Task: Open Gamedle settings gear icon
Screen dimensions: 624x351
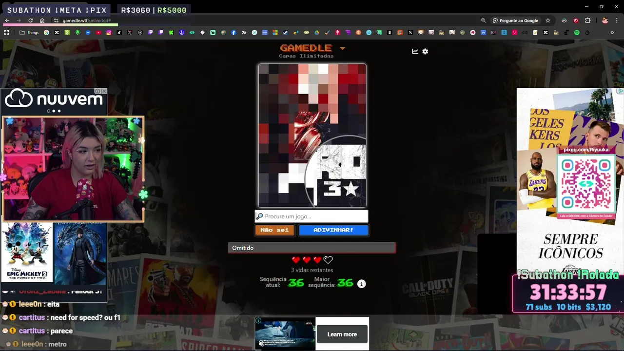Action: pyautogui.click(x=425, y=51)
